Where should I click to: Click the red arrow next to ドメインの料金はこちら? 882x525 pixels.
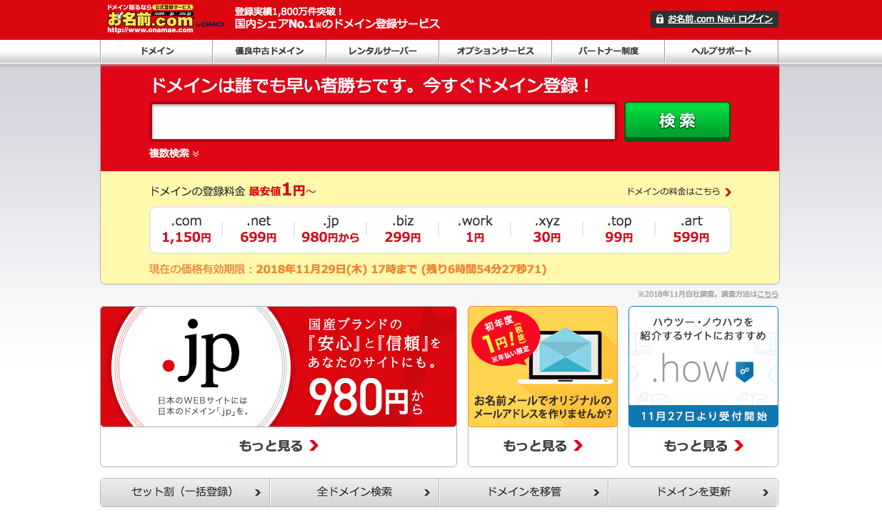728,192
